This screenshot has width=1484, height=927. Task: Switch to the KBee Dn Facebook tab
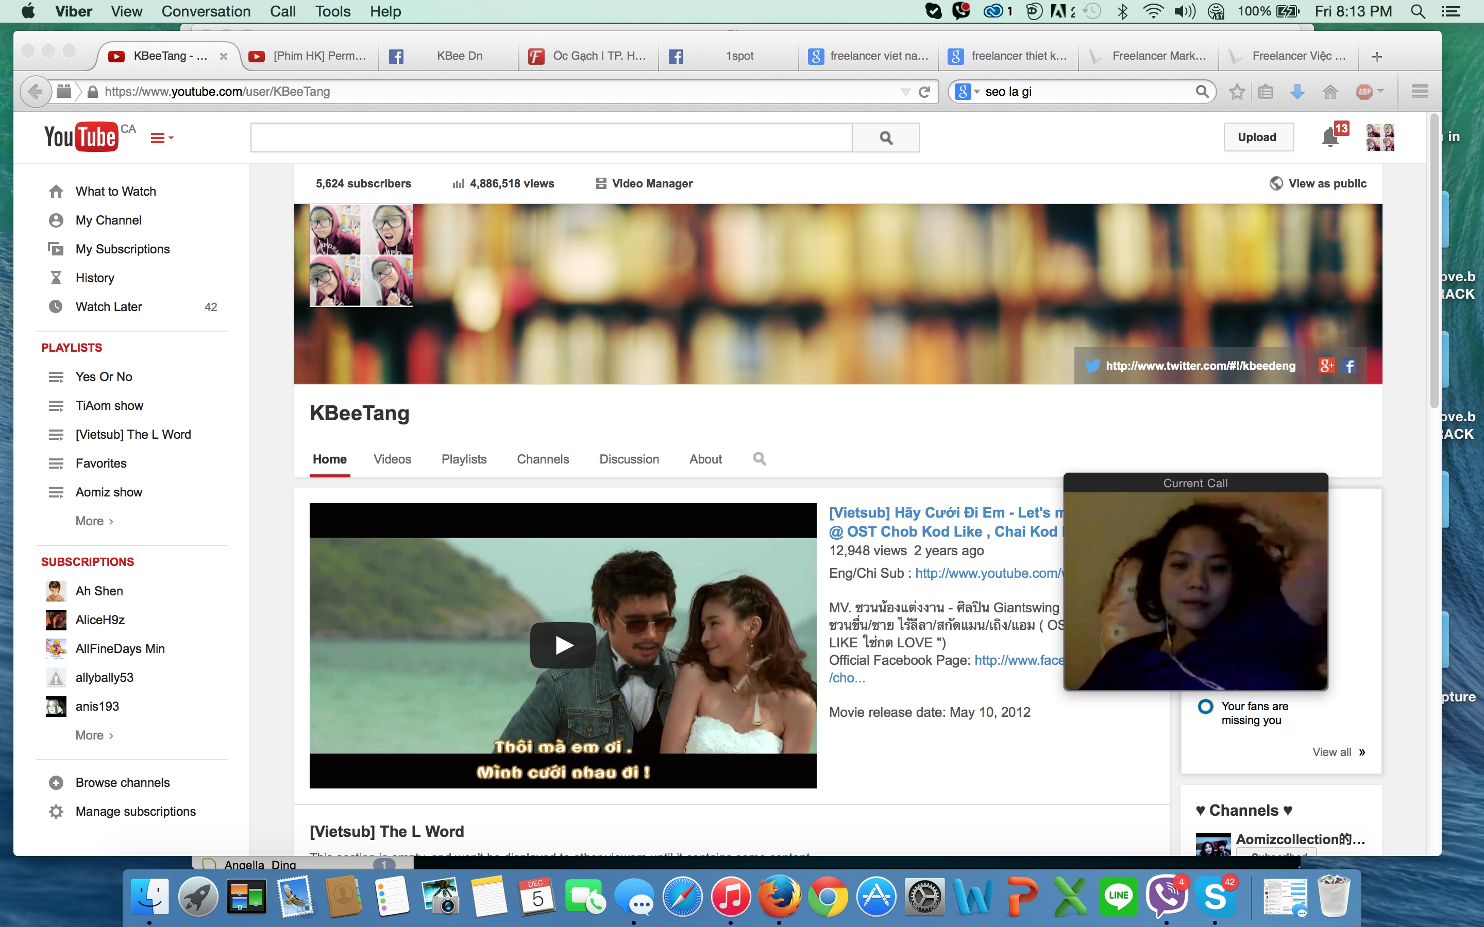[448, 56]
